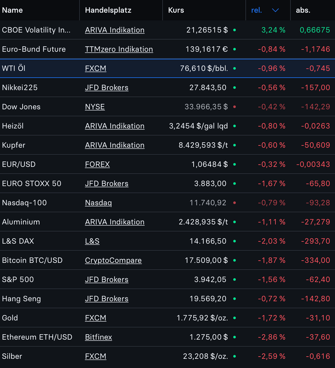Select the EURO STOXX 50 name
Viewport: 335px width, 368px height.
(31, 183)
